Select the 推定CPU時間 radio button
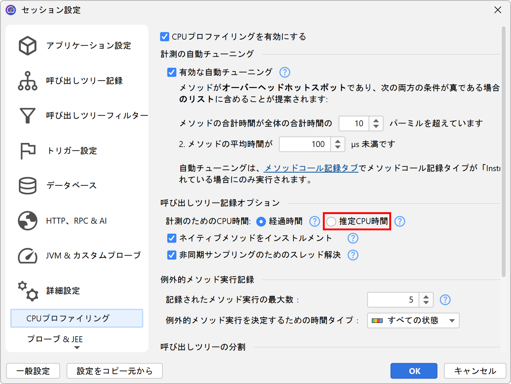The height and width of the screenshot is (384, 511). point(331,221)
